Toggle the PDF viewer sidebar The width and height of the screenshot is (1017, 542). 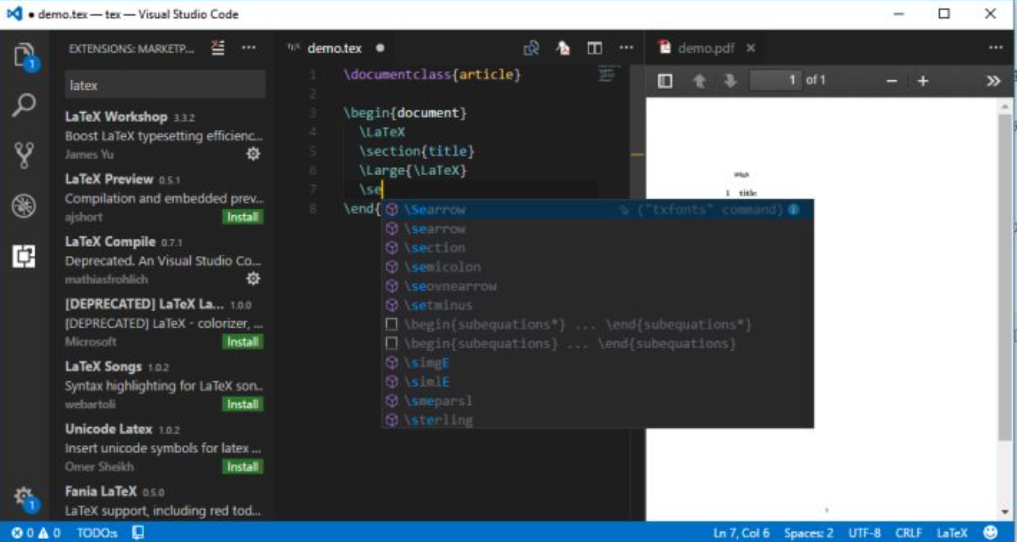(665, 80)
